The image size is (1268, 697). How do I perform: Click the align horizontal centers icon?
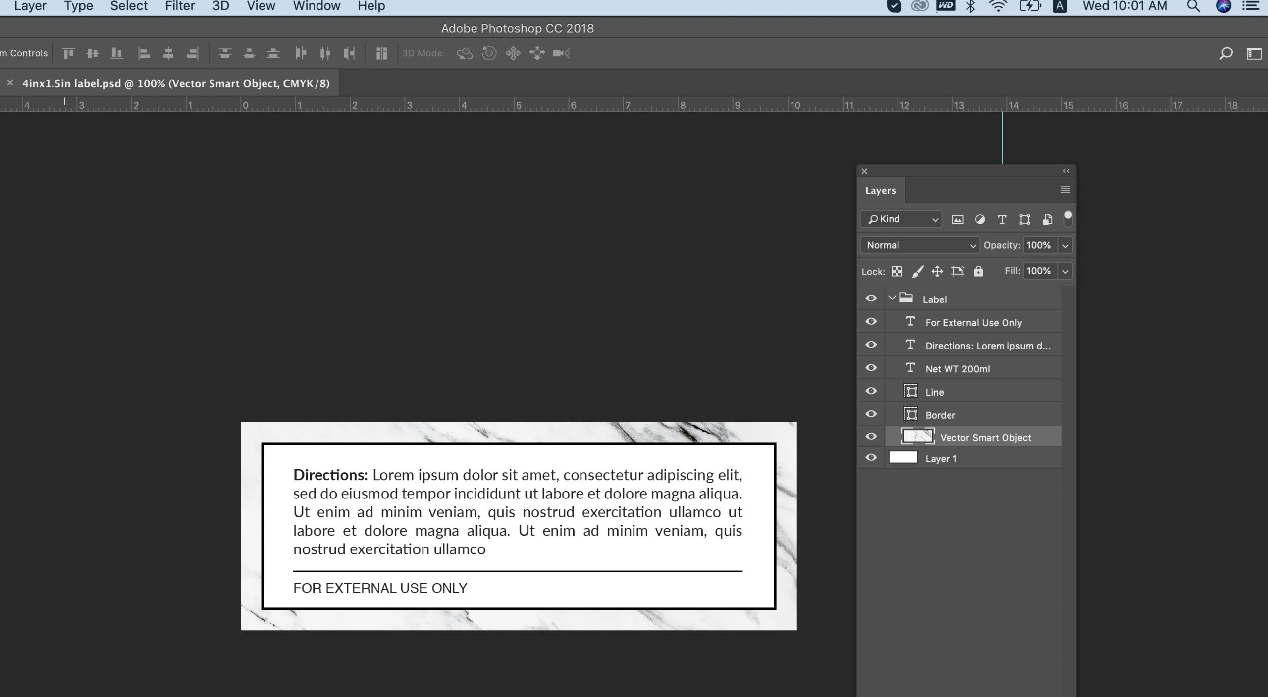coord(168,53)
